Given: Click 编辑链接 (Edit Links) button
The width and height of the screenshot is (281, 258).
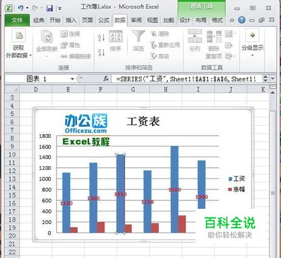Looking at the screenshot, I should coord(76,56).
